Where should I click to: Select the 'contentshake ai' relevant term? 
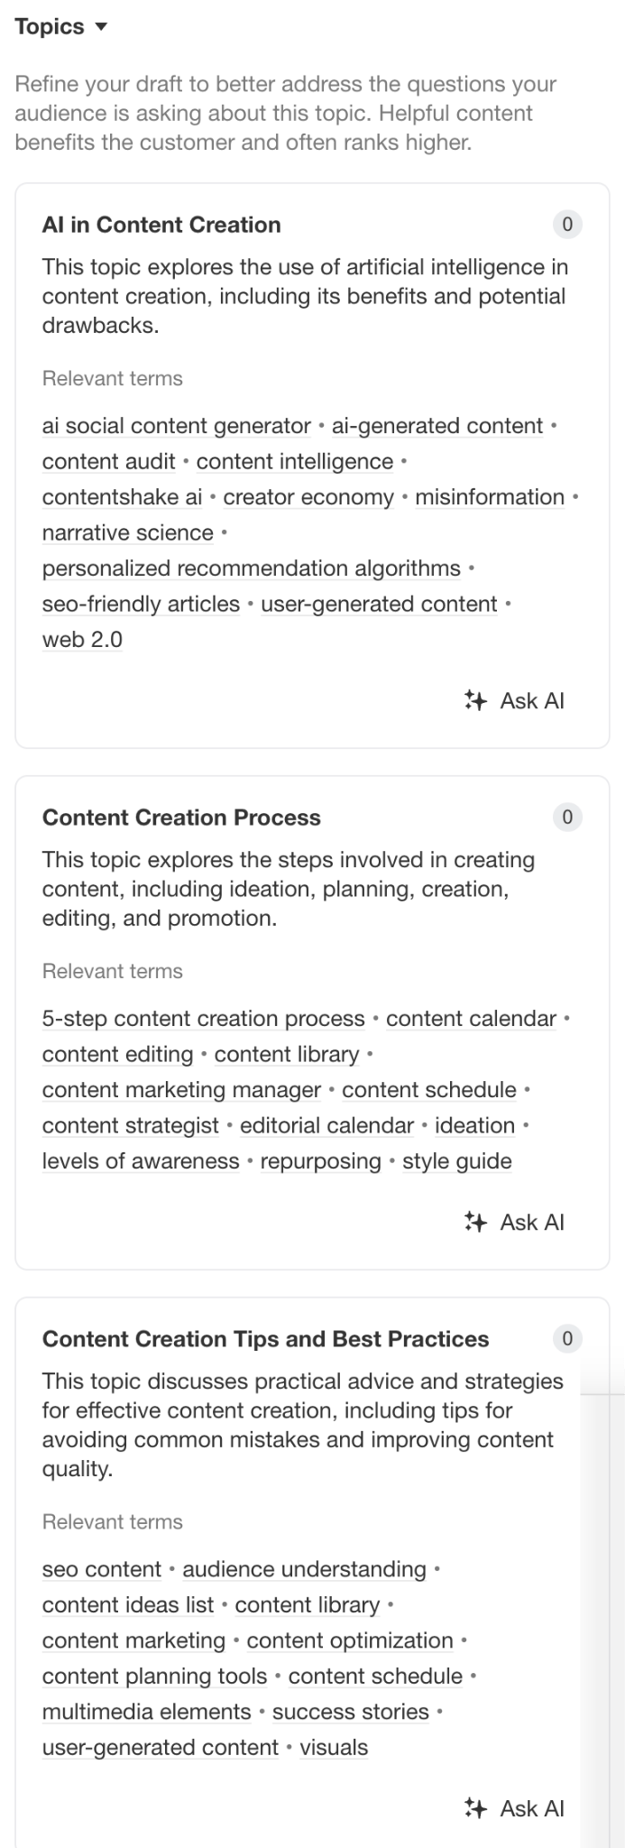122,497
